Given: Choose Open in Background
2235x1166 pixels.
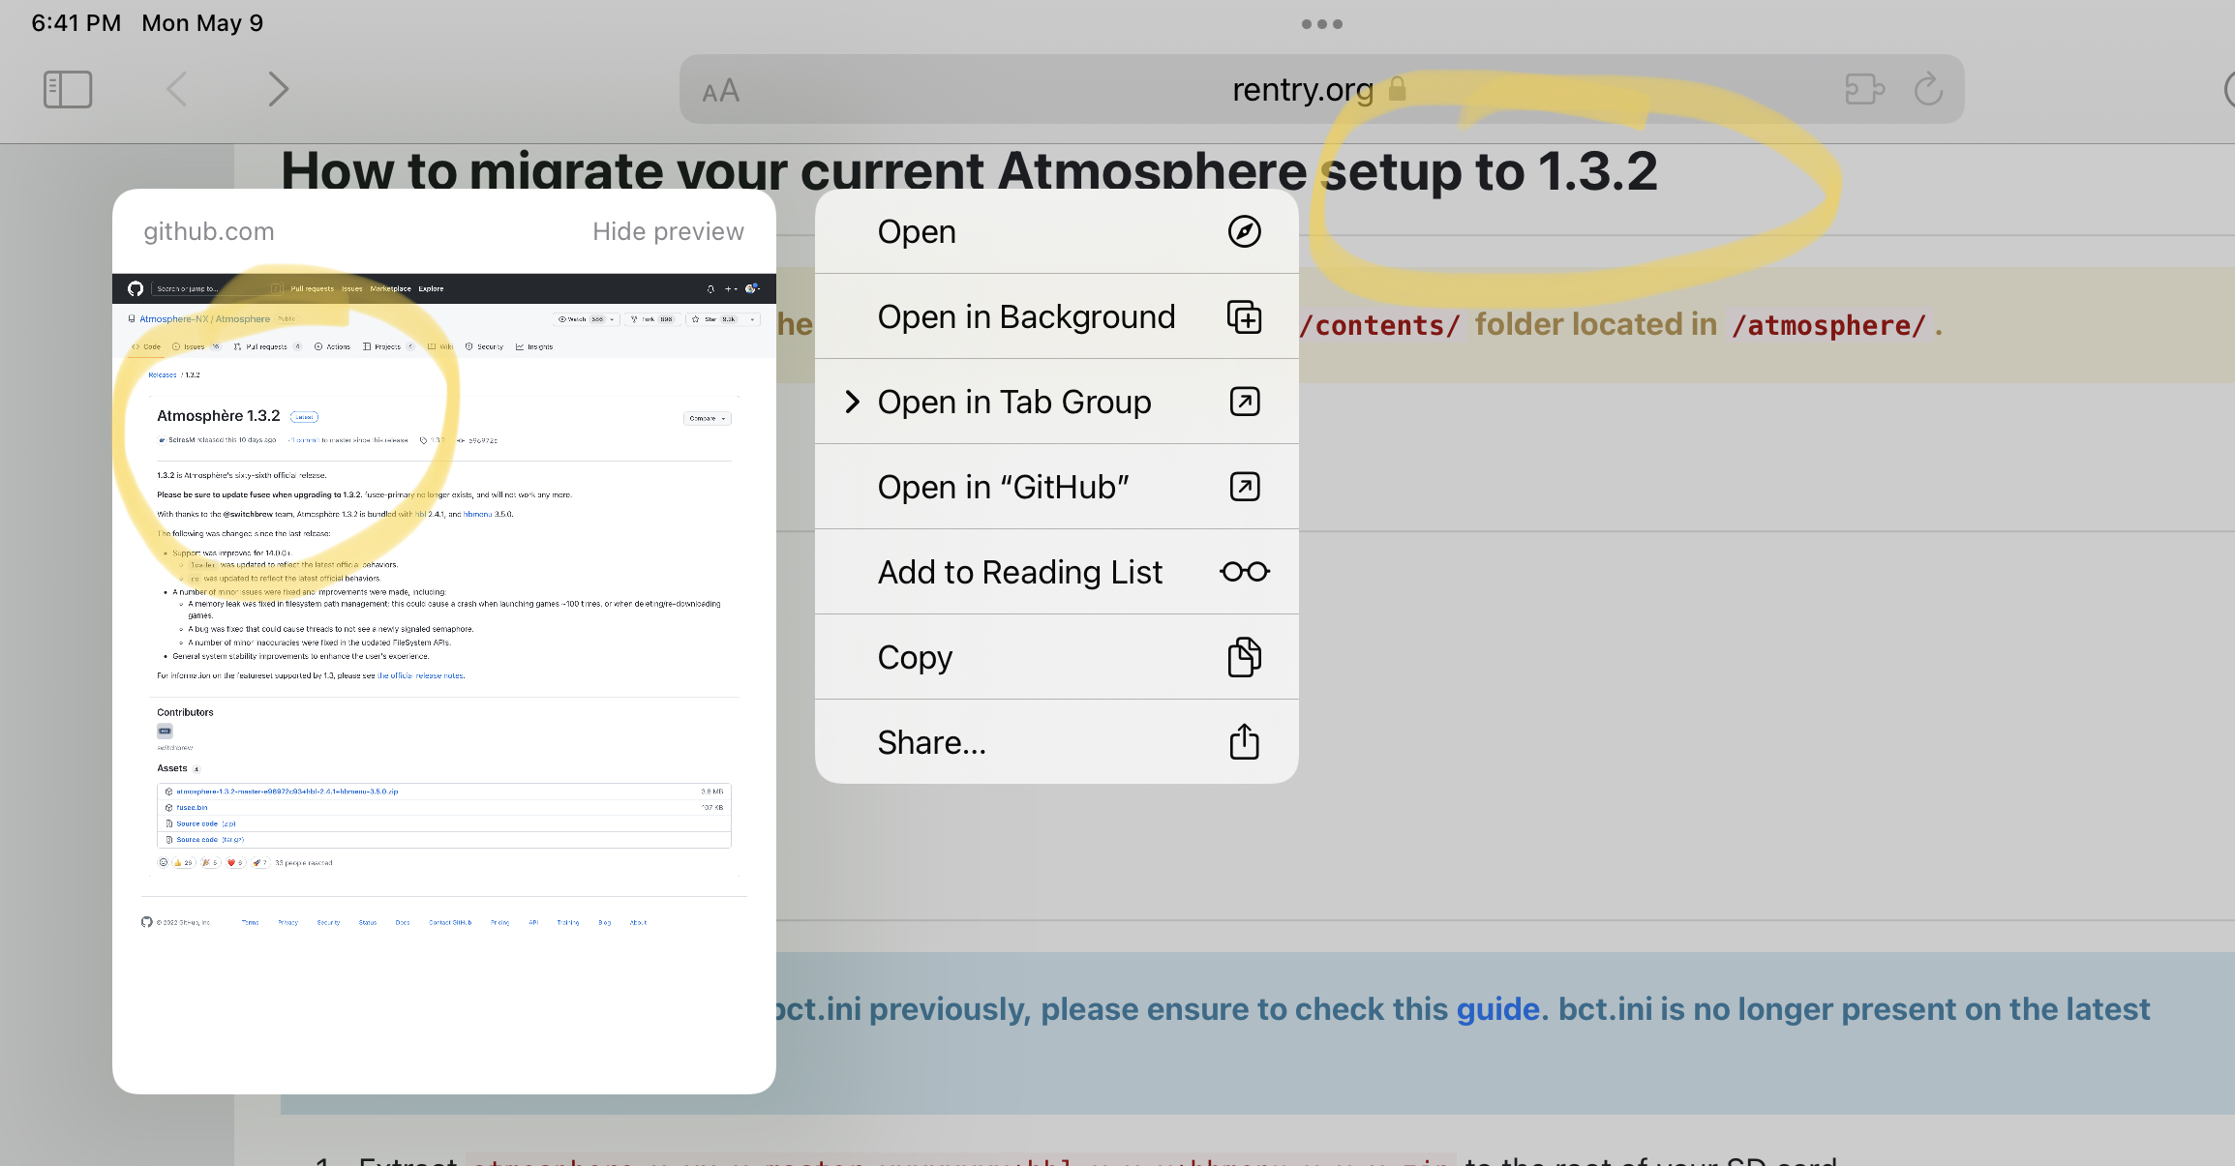Looking at the screenshot, I should [x=1057, y=316].
